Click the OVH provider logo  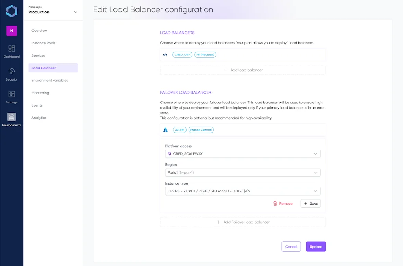click(x=165, y=55)
